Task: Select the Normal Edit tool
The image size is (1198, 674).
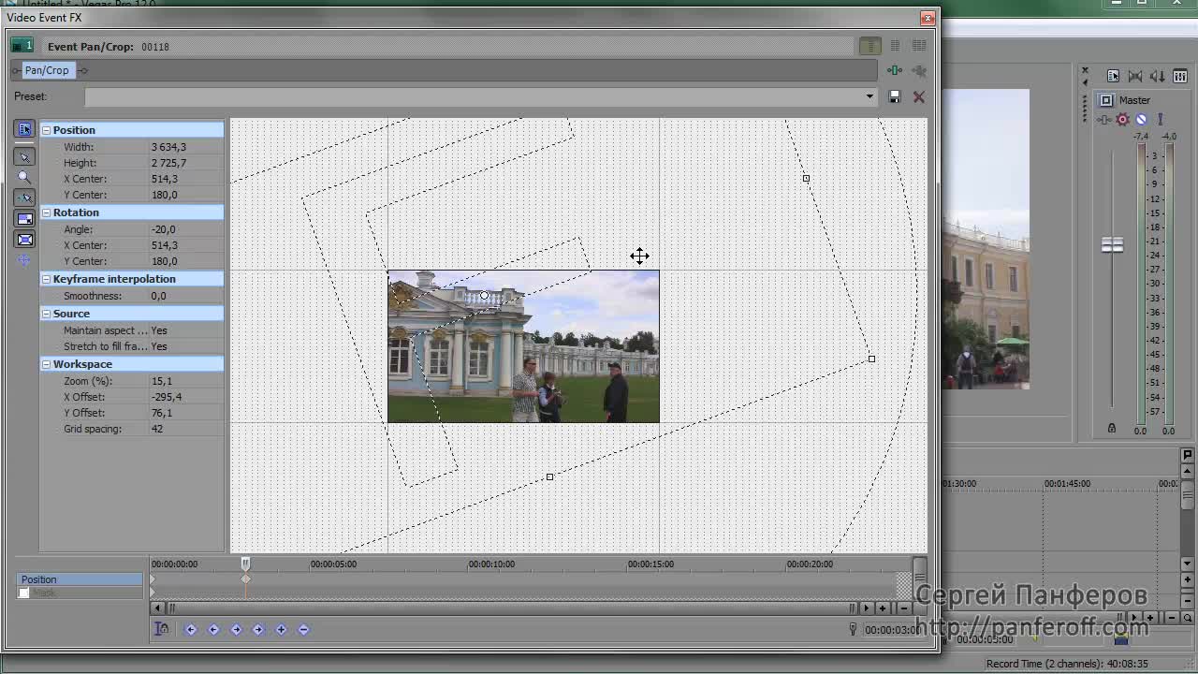Action: (25, 156)
